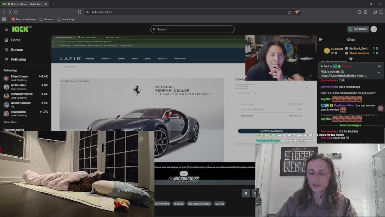This screenshot has width=385, height=217.
Task: Hide the pinned KickBot message
Action: click(x=379, y=66)
